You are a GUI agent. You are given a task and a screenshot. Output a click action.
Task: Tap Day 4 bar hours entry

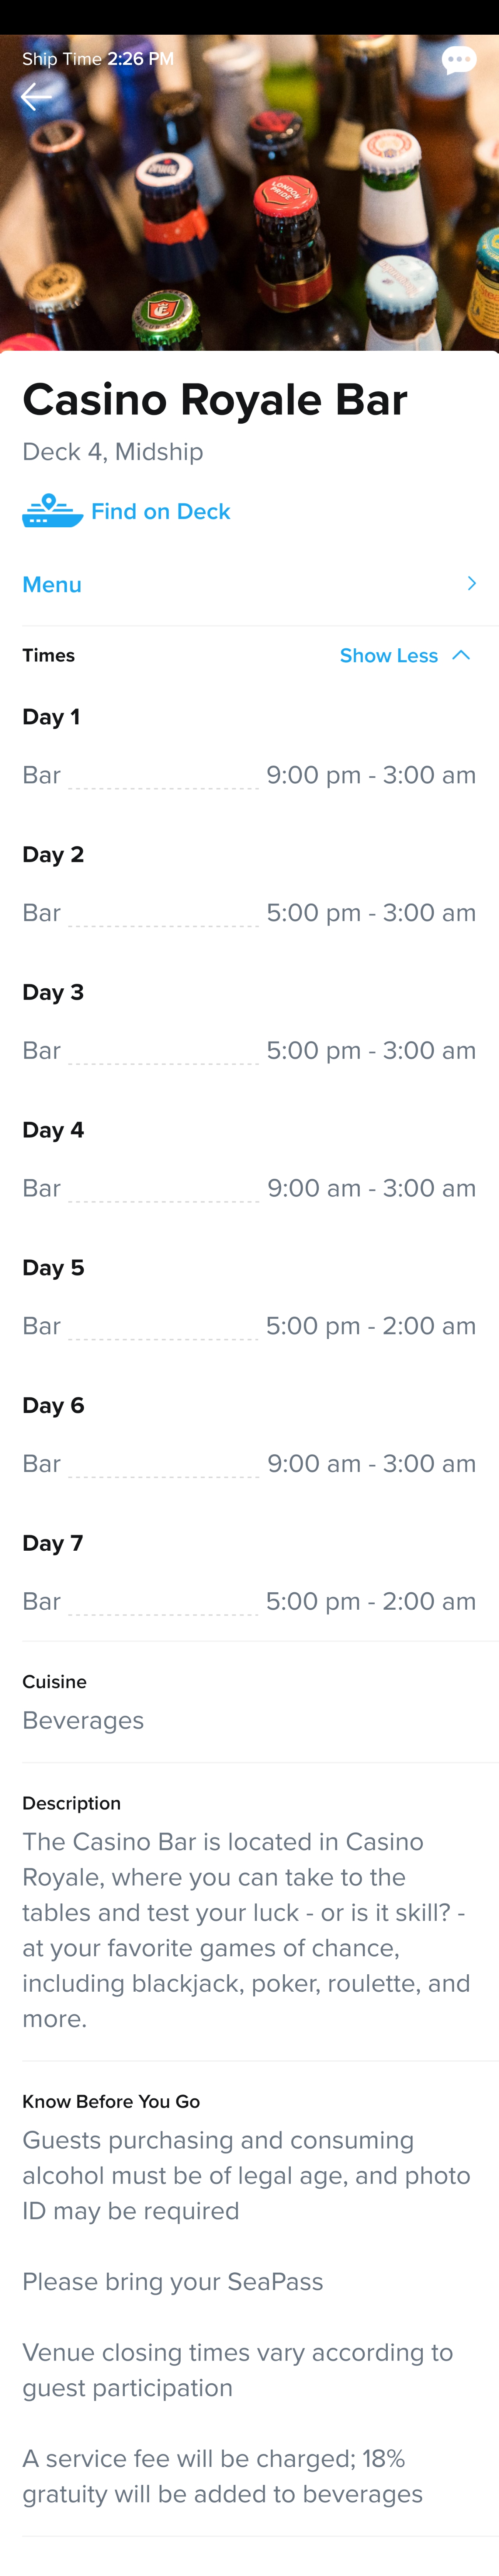[x=249, y=1188]
